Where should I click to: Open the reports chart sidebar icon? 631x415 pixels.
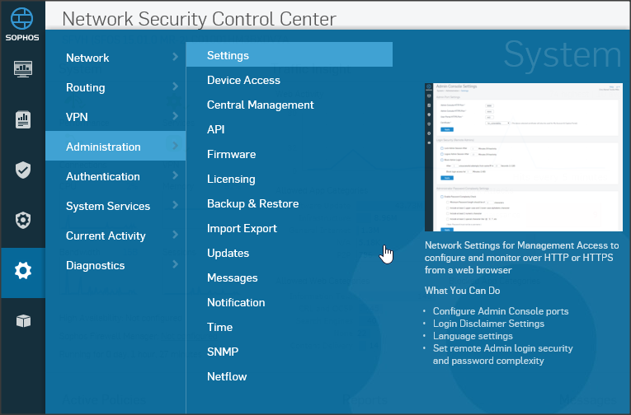(x=23, y=120)
